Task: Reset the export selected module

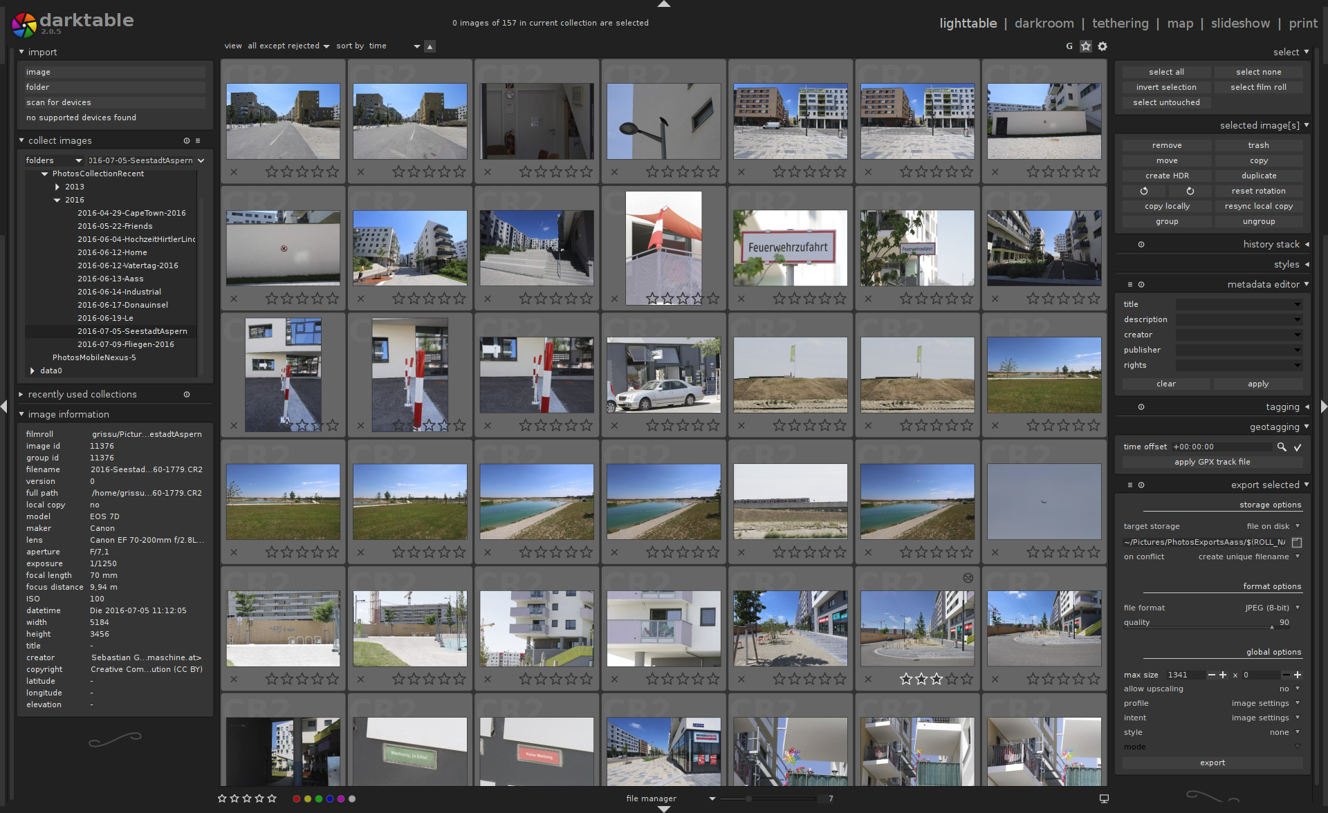Action: pyautogui.click(x=1141, y=485)
